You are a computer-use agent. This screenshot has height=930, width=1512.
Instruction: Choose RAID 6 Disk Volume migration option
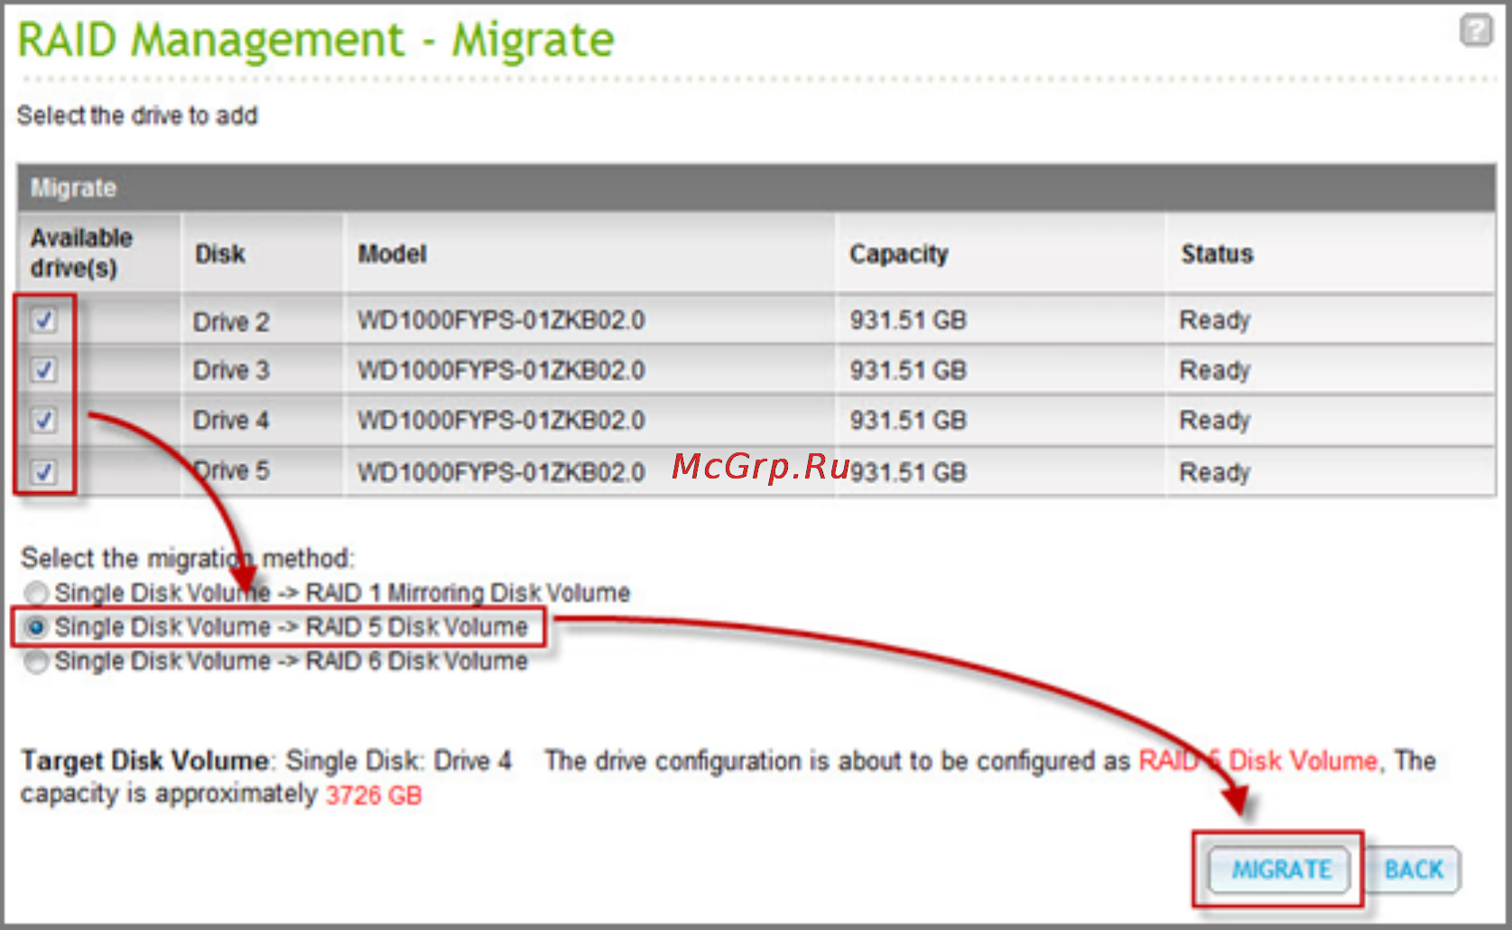tap(36, 662)
